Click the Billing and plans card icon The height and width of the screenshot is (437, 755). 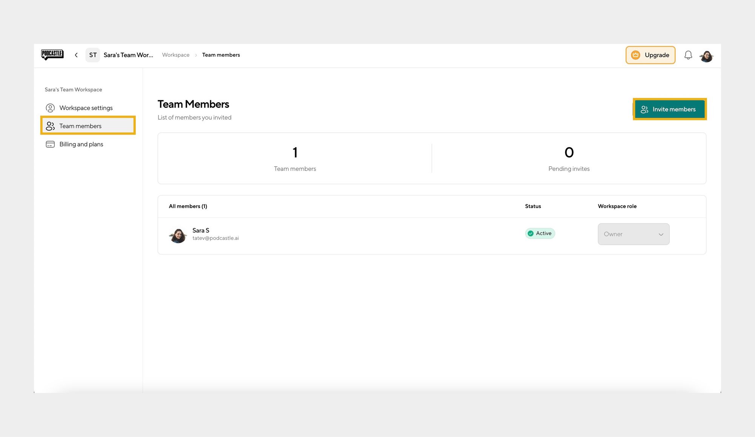click(50, 144)
